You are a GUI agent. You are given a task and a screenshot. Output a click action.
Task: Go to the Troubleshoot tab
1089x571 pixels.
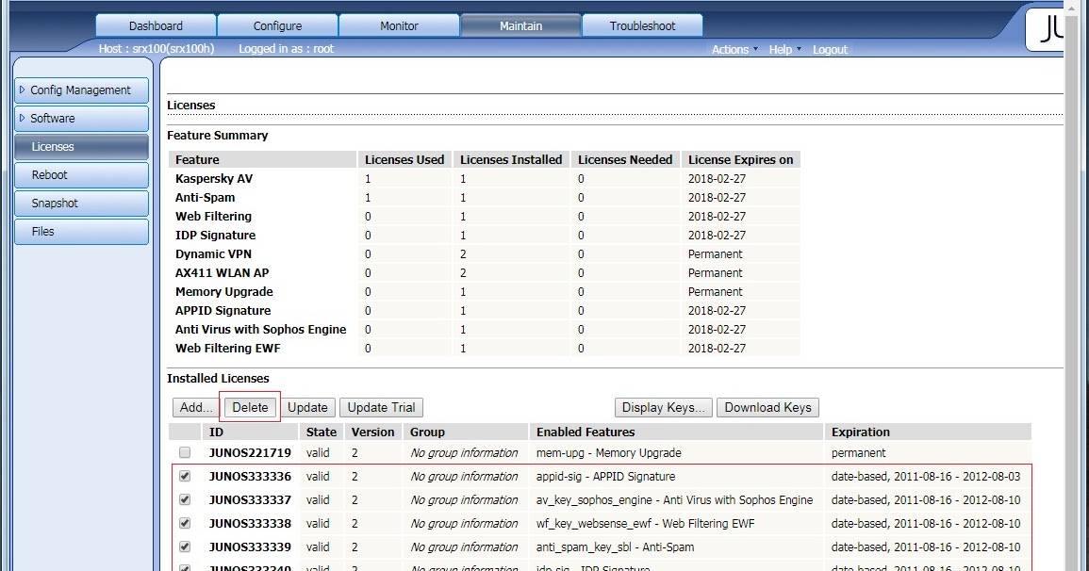[642, 25]
